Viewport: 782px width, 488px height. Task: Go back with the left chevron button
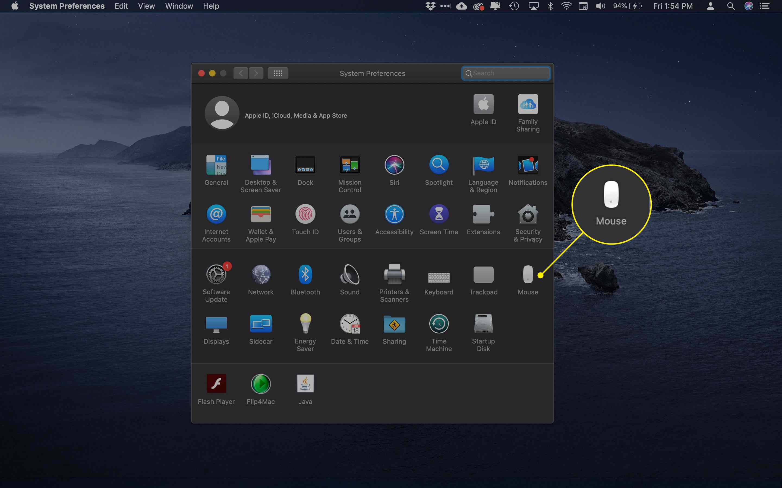click(241, 73)
